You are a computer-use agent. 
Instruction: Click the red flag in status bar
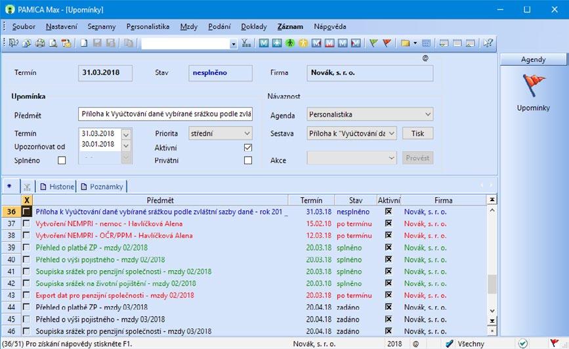click(x=554, y=343)
